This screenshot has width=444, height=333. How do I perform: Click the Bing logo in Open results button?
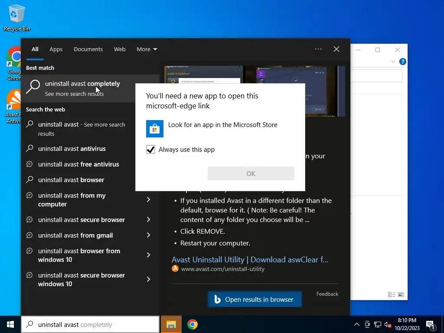[x=217, y=299]
